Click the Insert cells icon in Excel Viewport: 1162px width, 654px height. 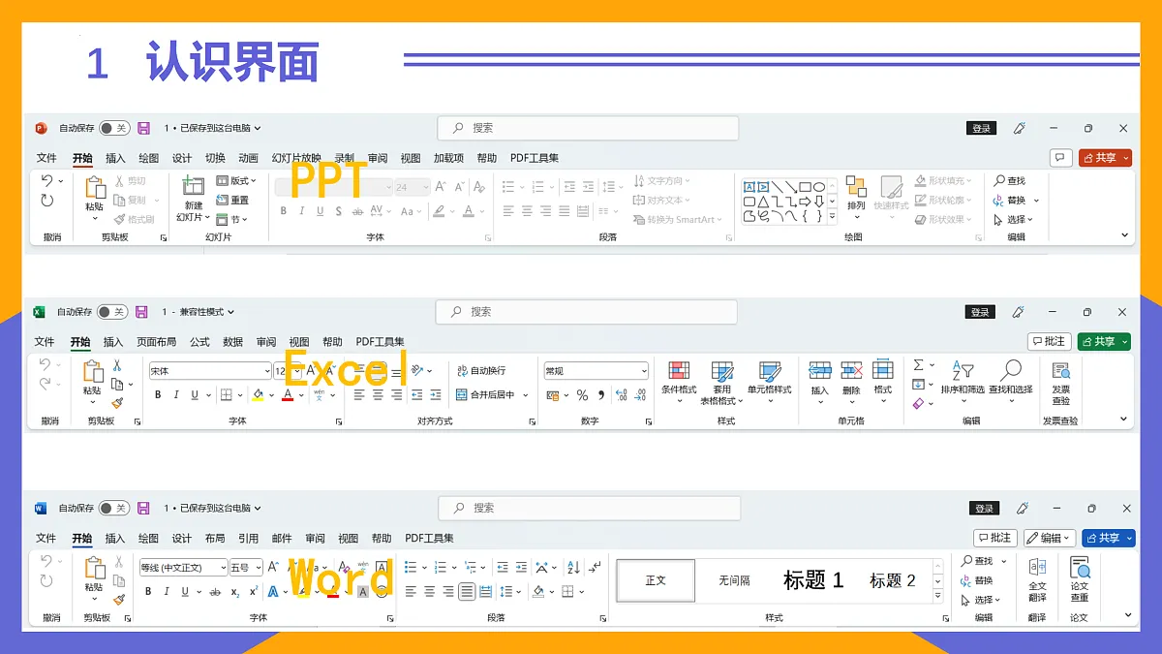click(820, 370)
